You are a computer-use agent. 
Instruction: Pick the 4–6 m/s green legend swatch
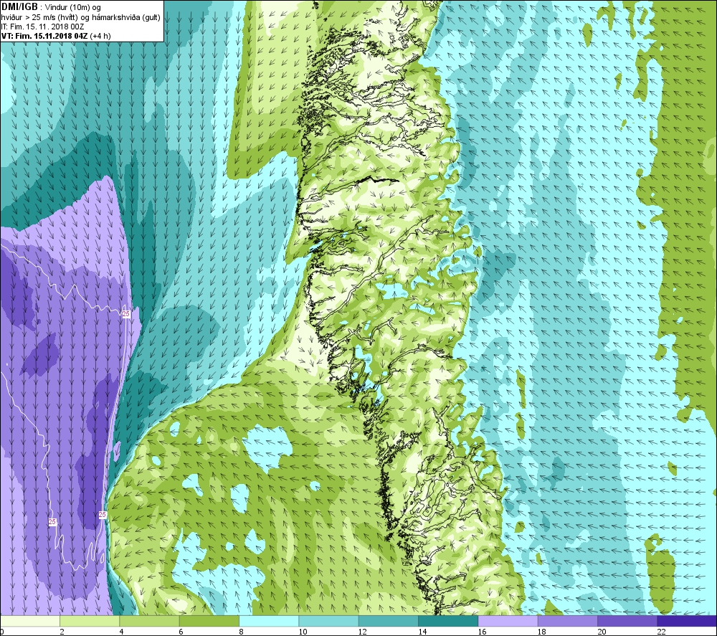[150, 621]
